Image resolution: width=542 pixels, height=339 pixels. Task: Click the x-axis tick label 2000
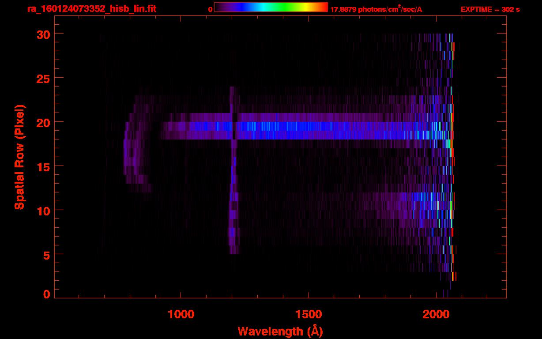click(x=437, y=314)
